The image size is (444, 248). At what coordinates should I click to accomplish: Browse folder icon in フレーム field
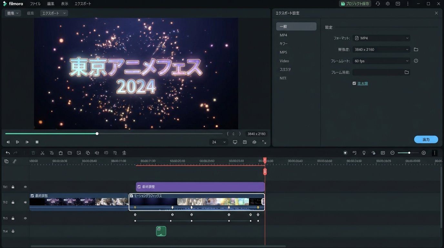pyautogui.click(x=407, y=72)
